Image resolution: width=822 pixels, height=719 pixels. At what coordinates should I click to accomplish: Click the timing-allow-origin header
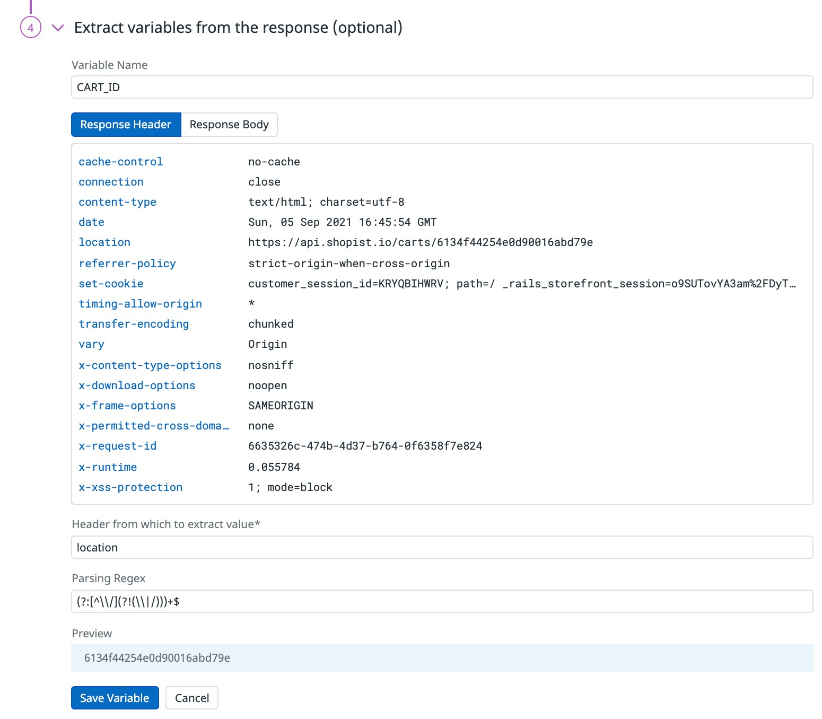pos(140,304)
